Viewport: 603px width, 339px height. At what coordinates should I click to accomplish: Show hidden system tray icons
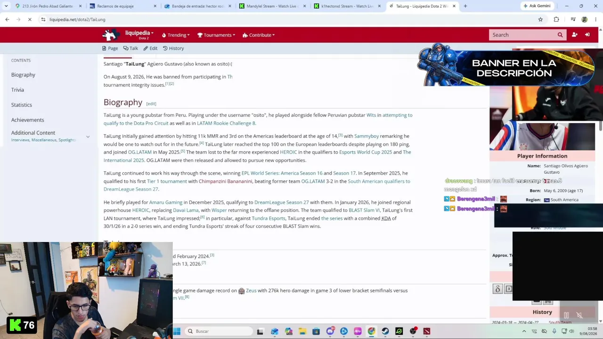click(524, 331)
